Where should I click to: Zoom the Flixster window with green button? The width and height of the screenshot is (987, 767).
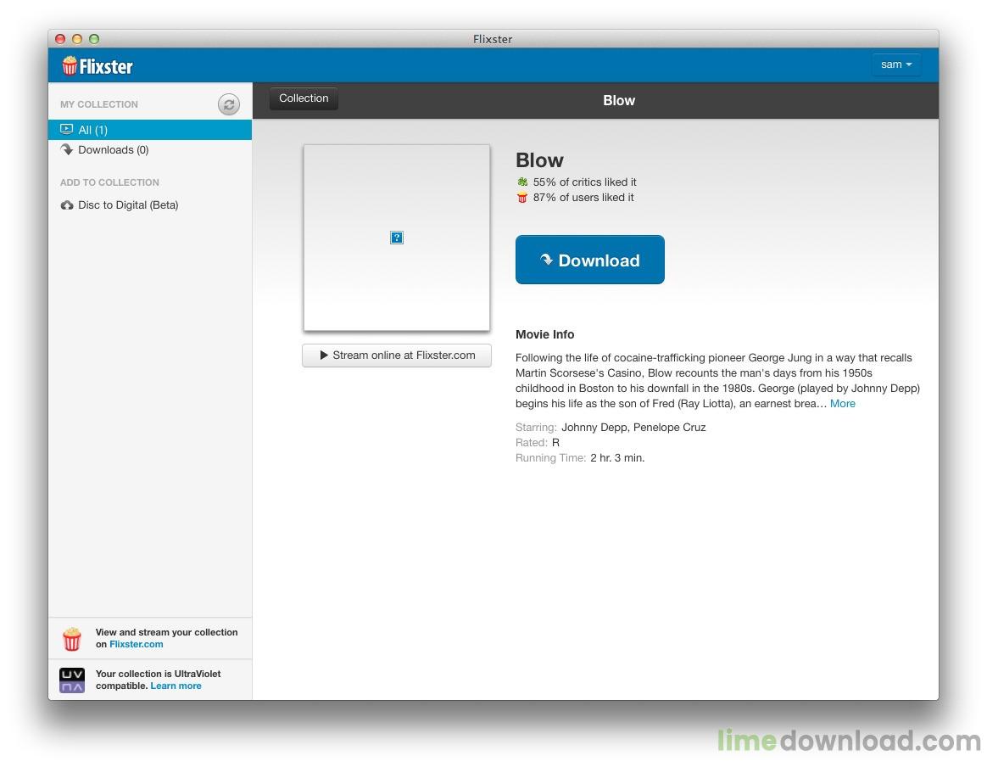94,39
